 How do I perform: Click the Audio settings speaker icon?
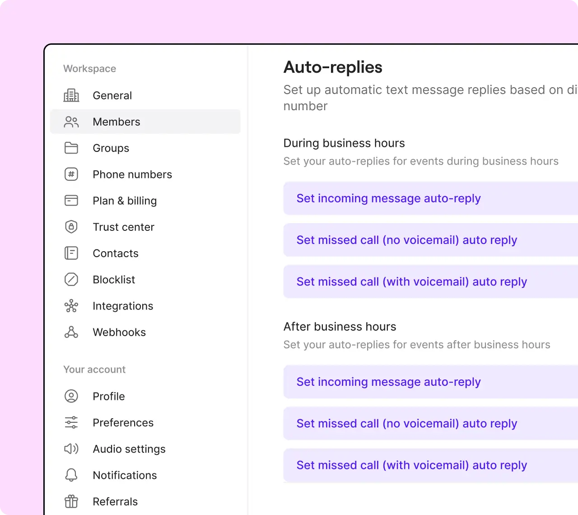point(71,449)
